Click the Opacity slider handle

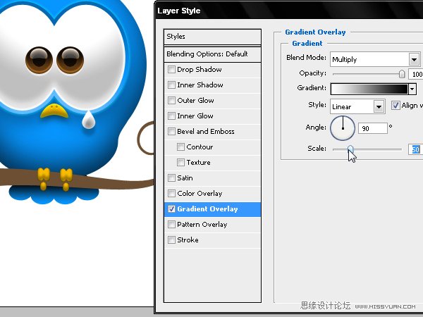coord(402,74)
